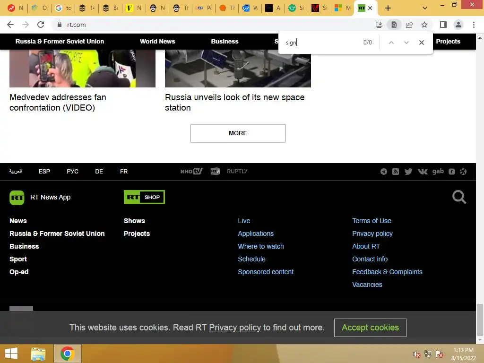This screenshot has height=363, width=484.
Task: Click the space station thumbnail image
Action: tap(238, 69)
